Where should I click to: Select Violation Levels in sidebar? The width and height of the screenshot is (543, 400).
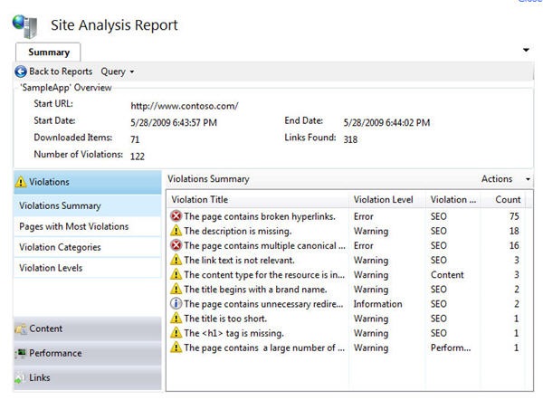51,268
